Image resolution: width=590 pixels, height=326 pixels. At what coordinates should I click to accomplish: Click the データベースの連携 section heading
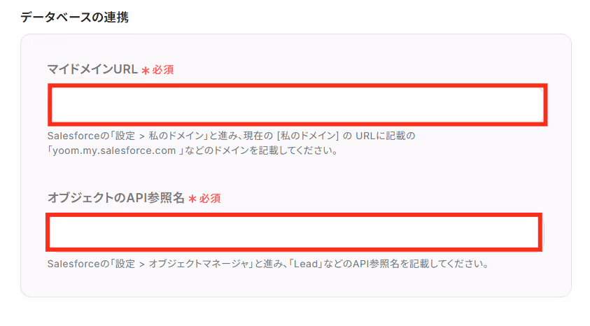[x=74, y=17]
